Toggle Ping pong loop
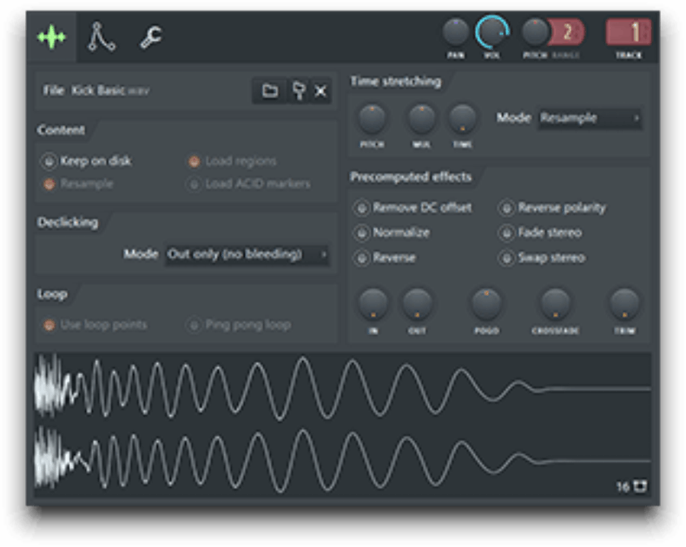The image size is (686, 547). (x=239, y=324)
